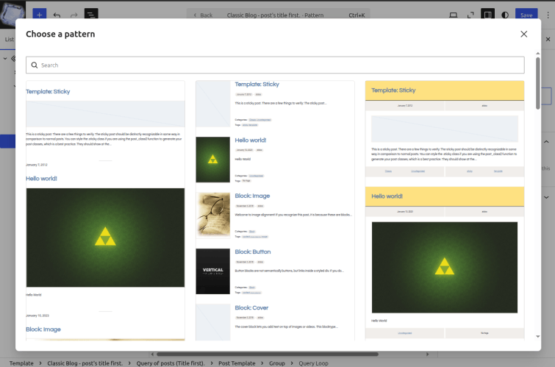Image resolution: width=555 pixels, height=367 pixels.
Task: Click the List View tab at left edge
Action: 10,39
